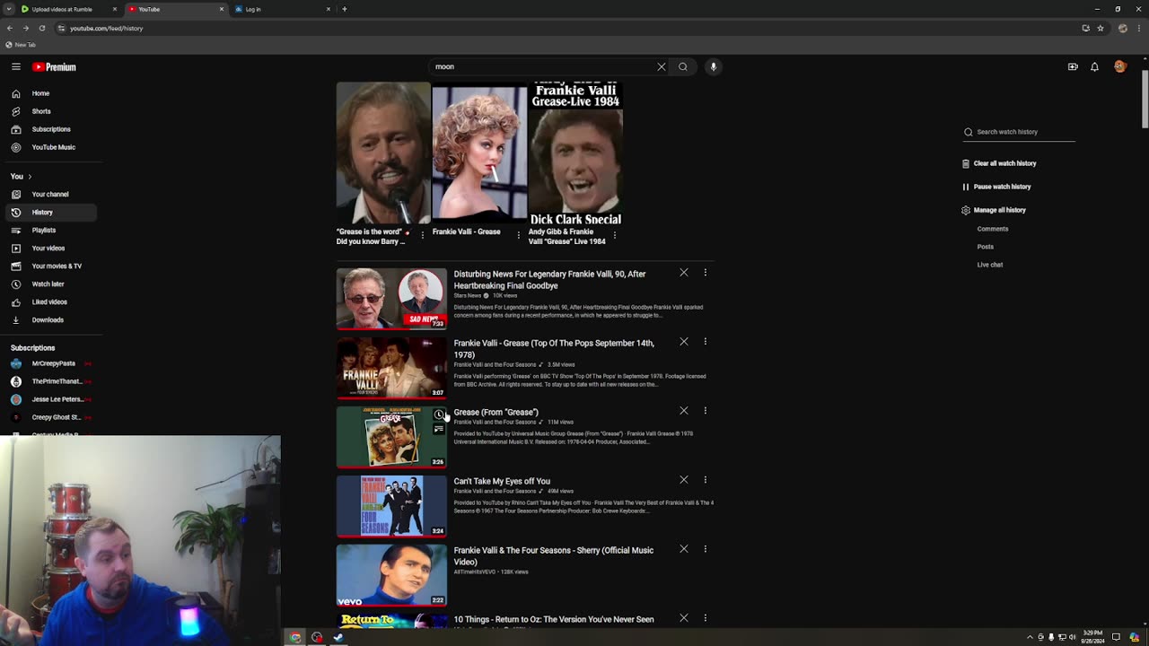This screenshot has width=1149, height=646.
Task: Open options for Disturbing News video
Action: tap(706, 272)
